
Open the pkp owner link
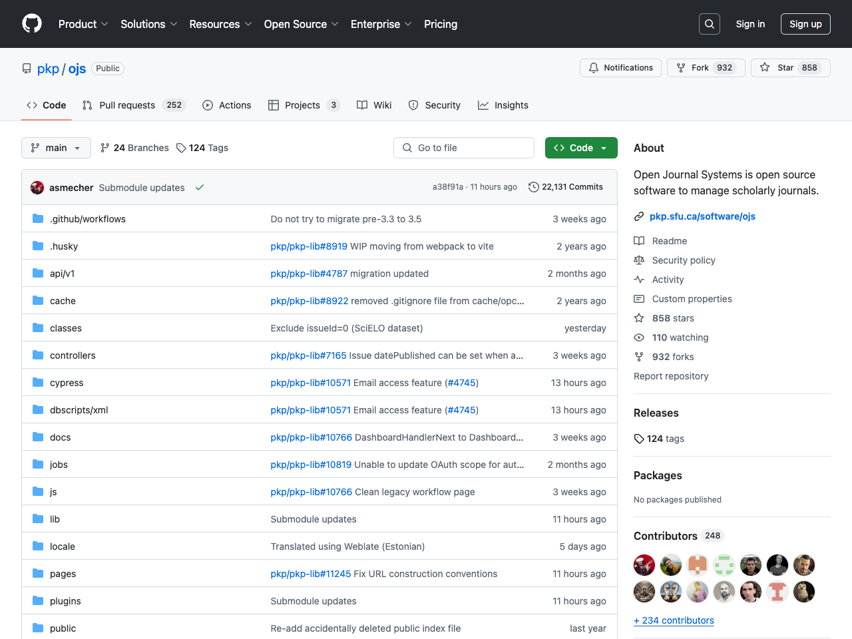pyautogui.click(x=48, y=69)
